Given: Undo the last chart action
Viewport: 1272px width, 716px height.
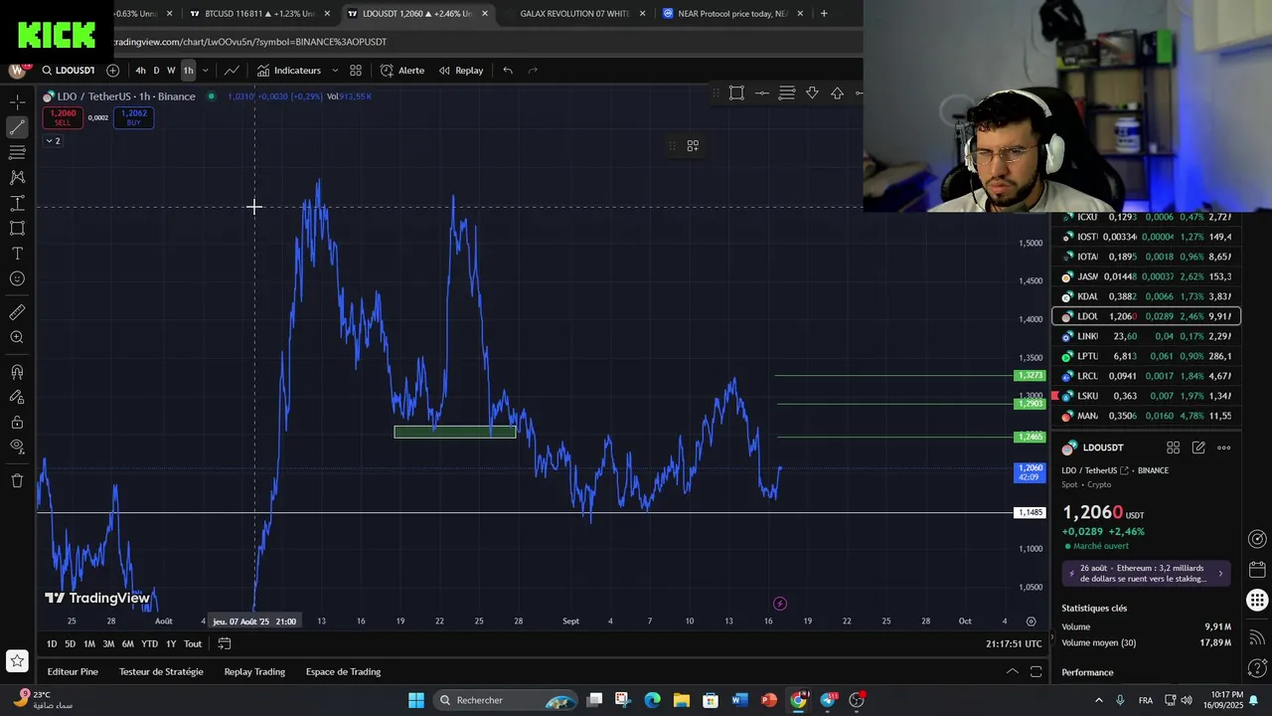Looking at the screenshot, I should (508, 71).
